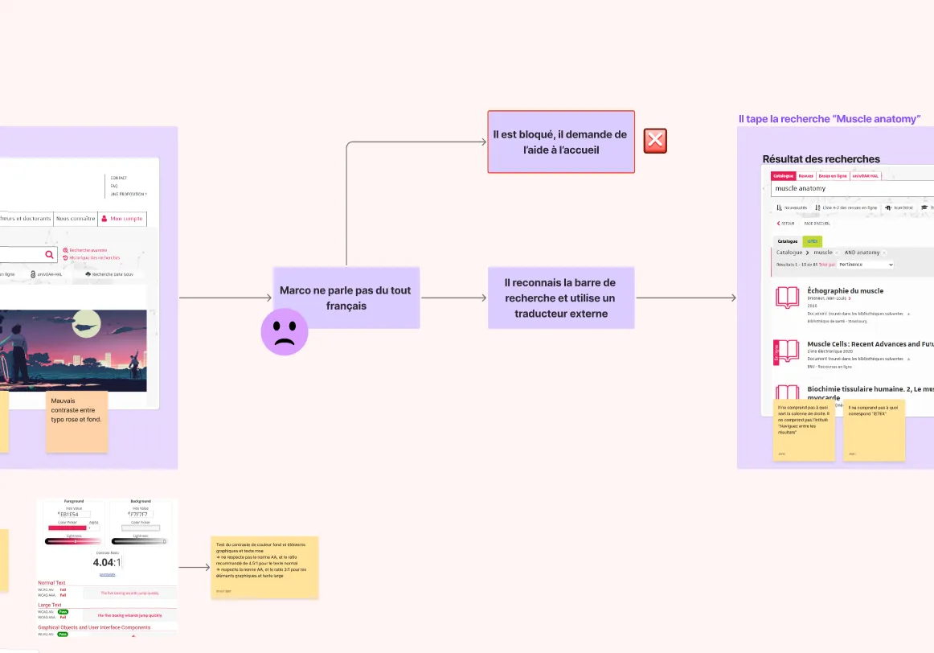Image resolution: width=934 pixels, height=653 pixels.
Task: Click the background hex value field F7F7F7
Action: click(141, 514)
